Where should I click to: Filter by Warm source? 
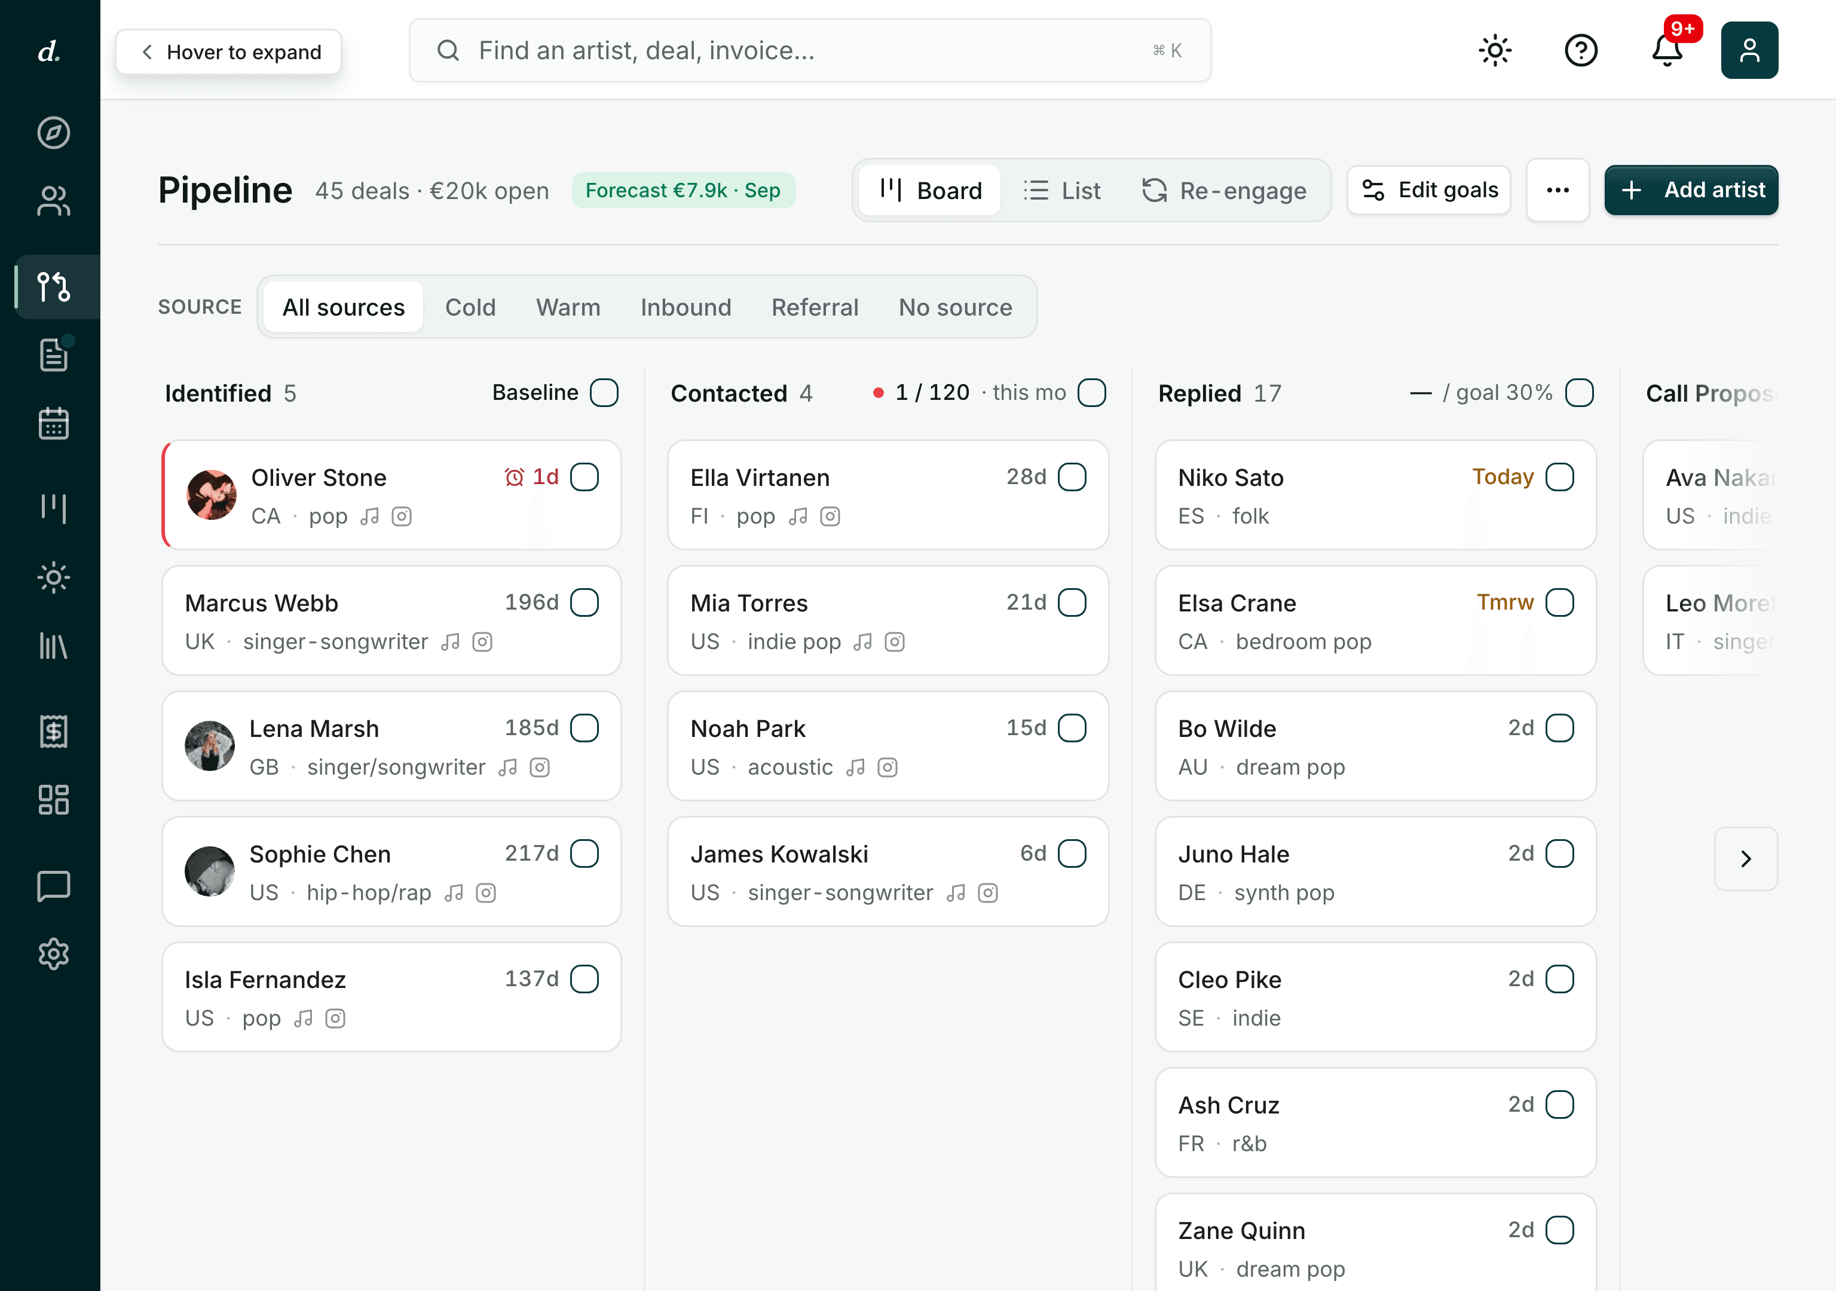(568, 307)
